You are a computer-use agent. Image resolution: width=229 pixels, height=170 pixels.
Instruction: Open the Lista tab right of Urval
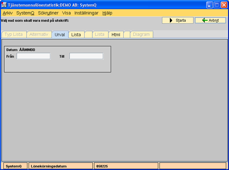[76, 34]
